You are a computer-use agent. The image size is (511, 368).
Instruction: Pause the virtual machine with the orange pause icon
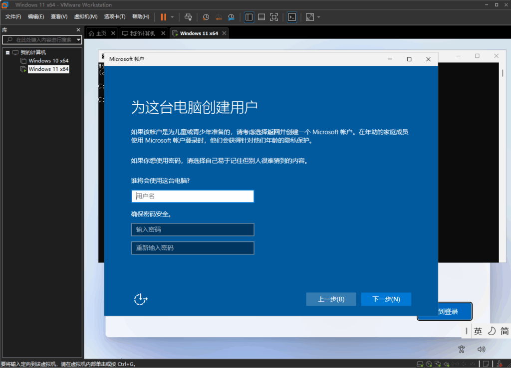163,17
